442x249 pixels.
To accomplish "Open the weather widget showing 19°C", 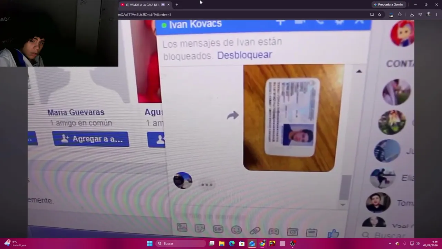I will pos(16,243).
